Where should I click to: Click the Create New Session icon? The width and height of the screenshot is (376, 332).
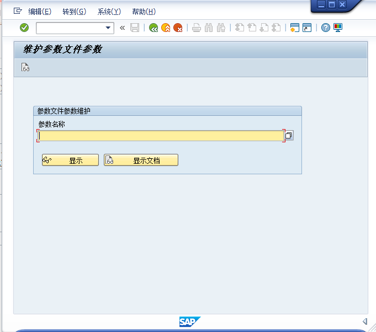(x=294, y=28)
